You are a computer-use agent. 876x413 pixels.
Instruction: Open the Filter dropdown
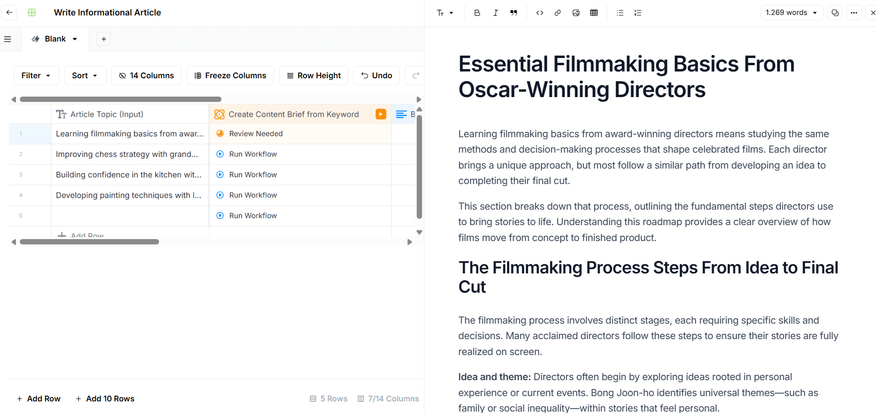tap(36, 75)
